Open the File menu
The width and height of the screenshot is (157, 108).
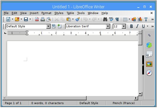pyautogui.click(x=6, y=13)
